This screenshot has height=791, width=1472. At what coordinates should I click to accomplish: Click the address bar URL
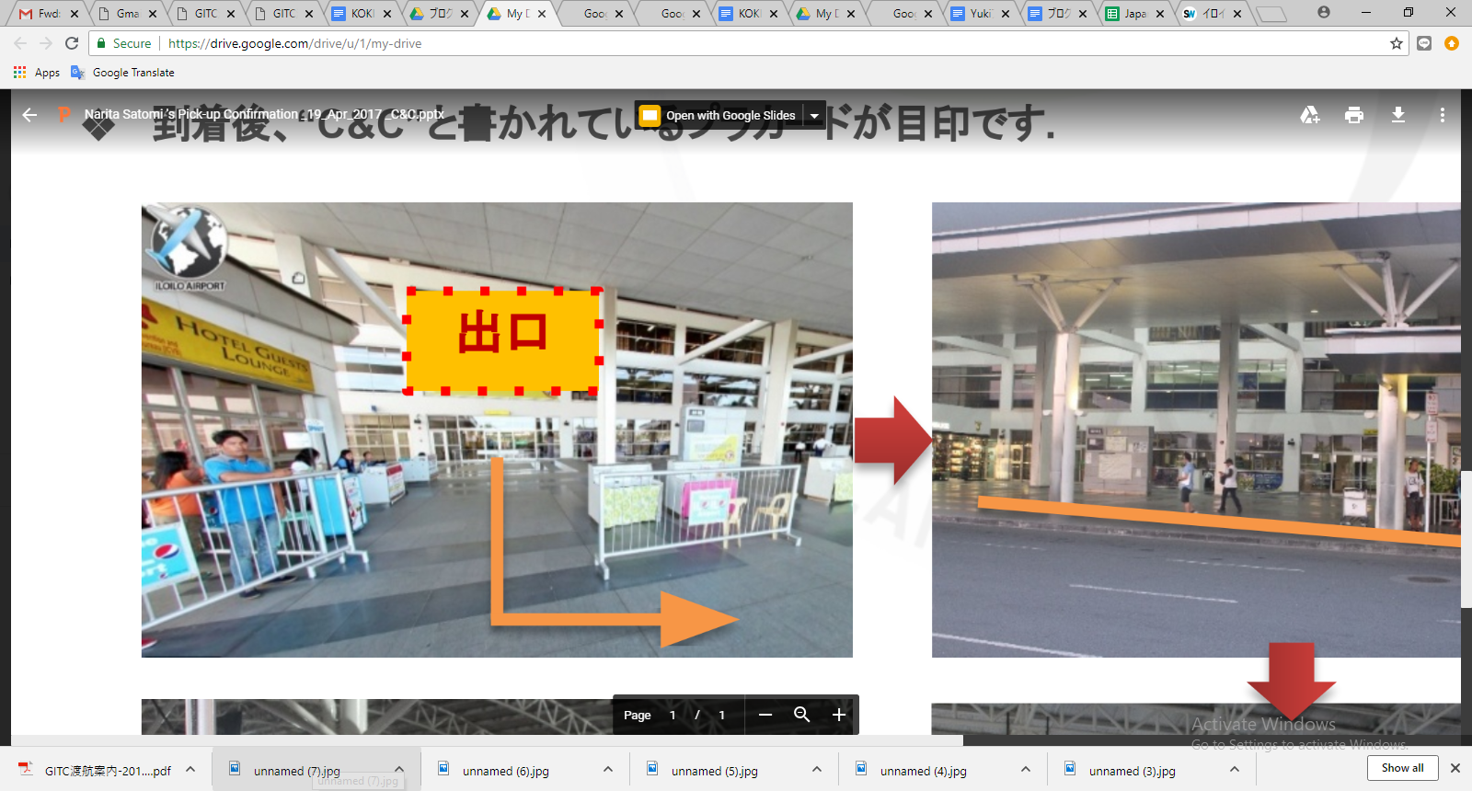[294, 43]
